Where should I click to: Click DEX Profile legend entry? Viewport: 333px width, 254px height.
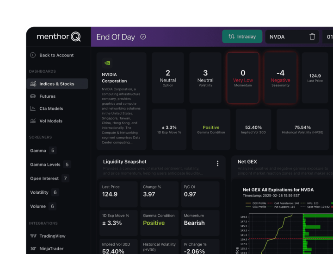tap(256, 203)
